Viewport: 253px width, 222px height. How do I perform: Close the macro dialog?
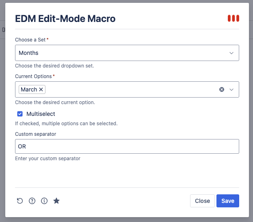(202, 201)
